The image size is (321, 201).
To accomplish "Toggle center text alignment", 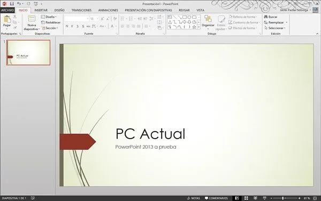I will pyautogui.click(x=128, y=26).
